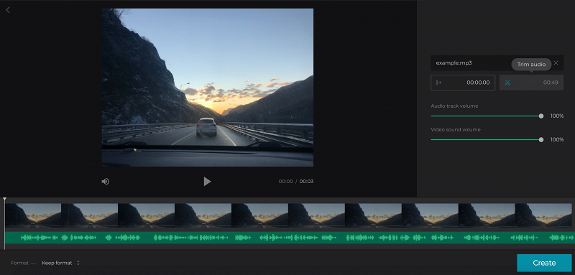Click the Audio track volume label
Viewport: 575px width, 275px height.
[454, 106]
